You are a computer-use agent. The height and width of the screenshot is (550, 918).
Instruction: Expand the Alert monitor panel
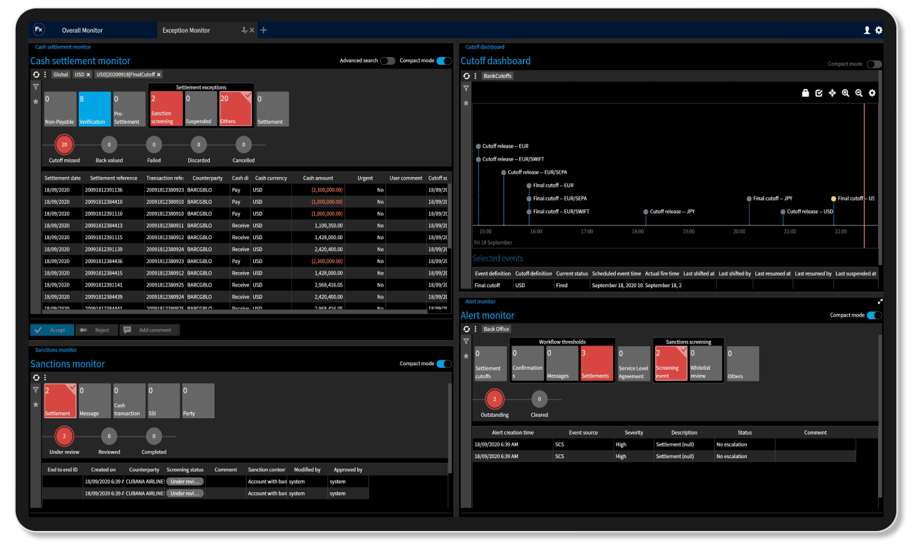pyautogui.click(x=880, y=301)
